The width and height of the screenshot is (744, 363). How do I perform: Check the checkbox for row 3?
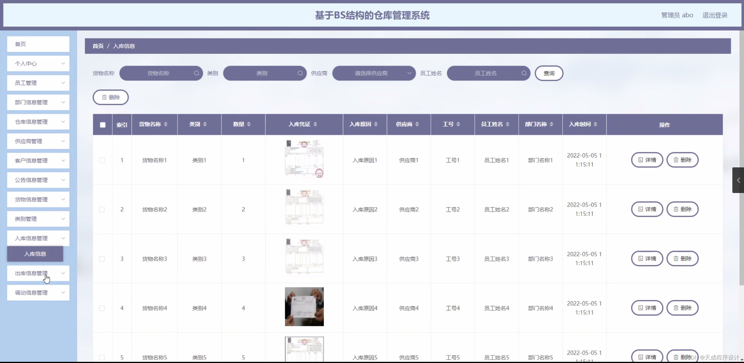pyautogui.click(x=102, y=259)
